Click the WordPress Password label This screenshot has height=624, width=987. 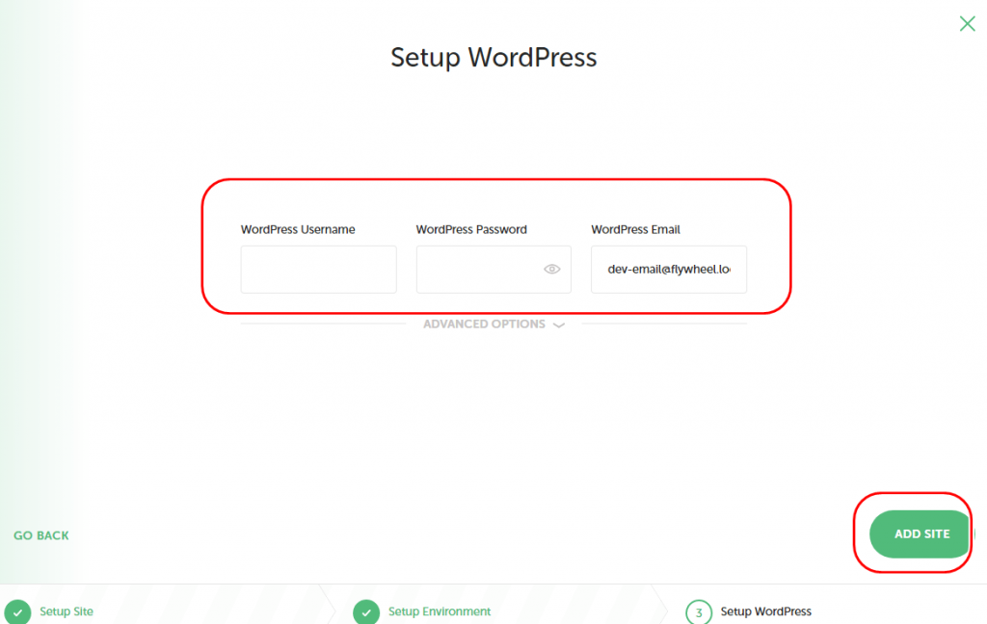pyautogui.click(x=471, y=229)
